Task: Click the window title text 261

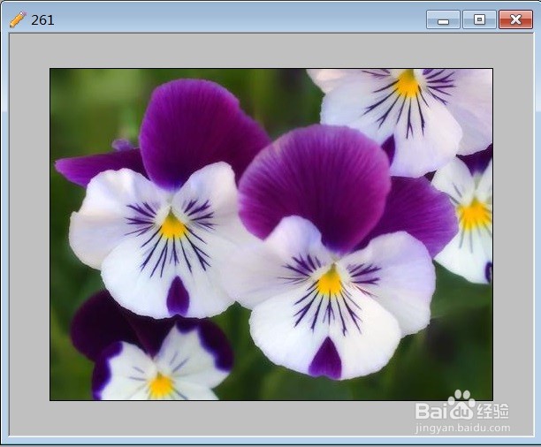Action: [x=42, y=20]
